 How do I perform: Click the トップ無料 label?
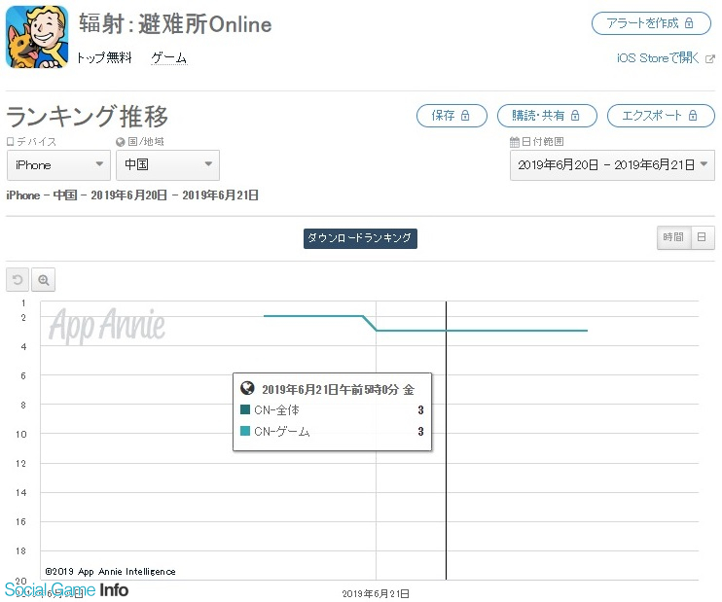tap(104, 58)
